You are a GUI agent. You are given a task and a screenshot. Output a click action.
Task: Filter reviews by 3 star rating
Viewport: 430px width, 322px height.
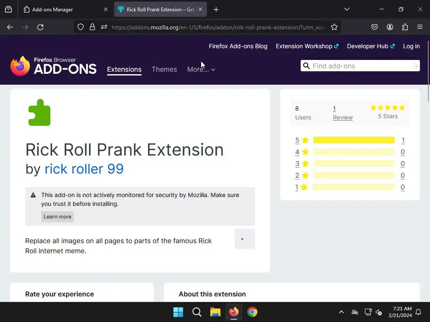click(x=302, y=164)
